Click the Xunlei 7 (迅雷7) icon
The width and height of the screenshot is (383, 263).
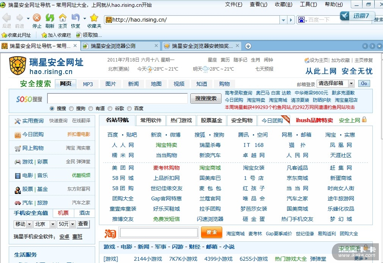pyautogui.click(x=356, y=16)
